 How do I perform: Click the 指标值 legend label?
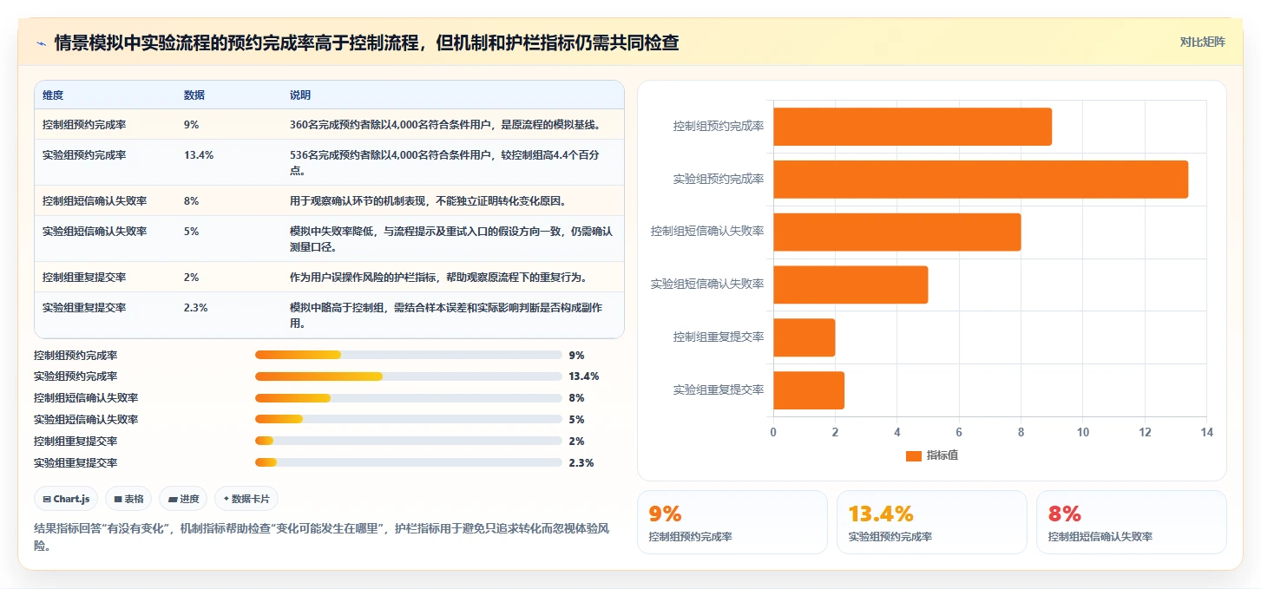coord(942,455)
